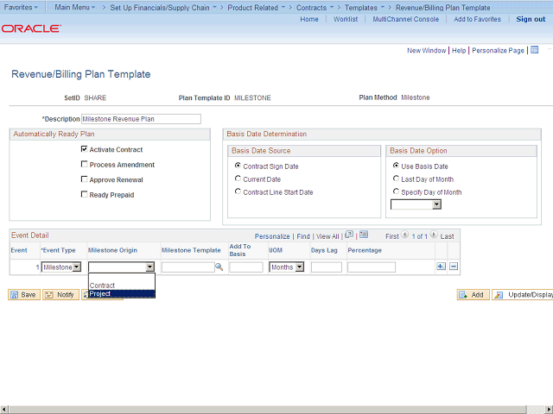Click the Personalize Page link
Screen dimensions: 553x414
[498, 50]
